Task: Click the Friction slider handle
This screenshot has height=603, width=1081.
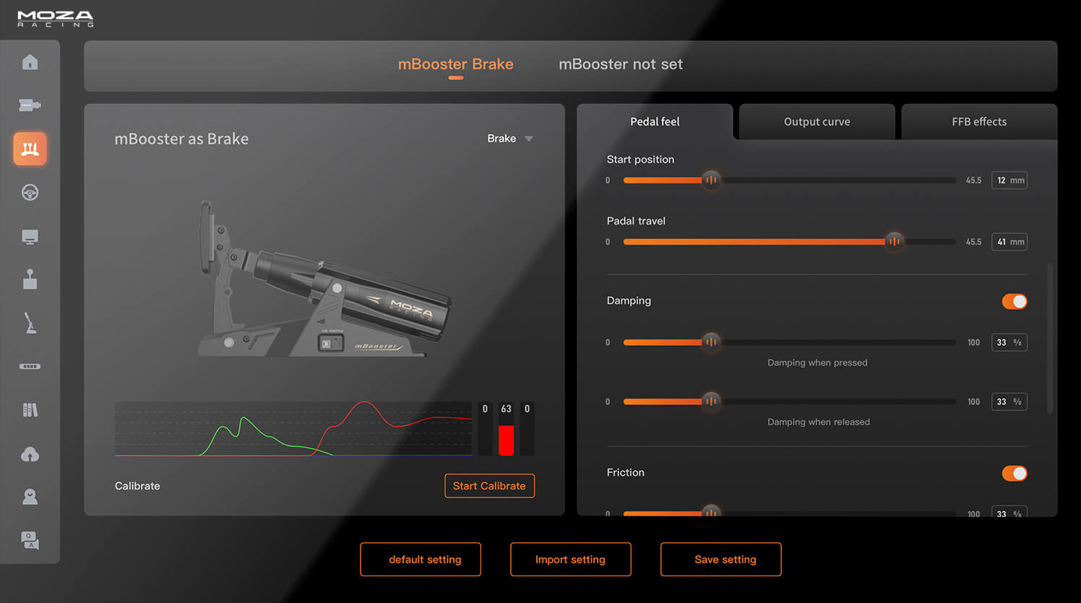Action: pos(711,511)
